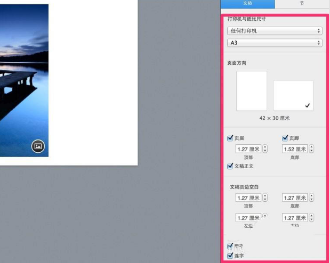Click the header 1.27 厘米 input field

coord(248,150)
